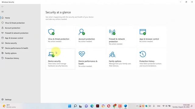Click the 'Security at a glance' heading
This screenshot has height=109, width=195.
click(58, 12)
